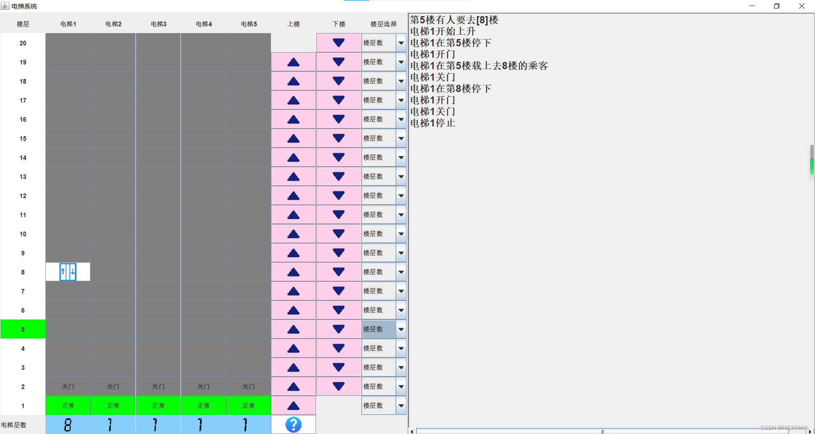The image size is (815, 434).
Task: Click 关门 button for 电梯2
Action: click(x=113, y=386)
